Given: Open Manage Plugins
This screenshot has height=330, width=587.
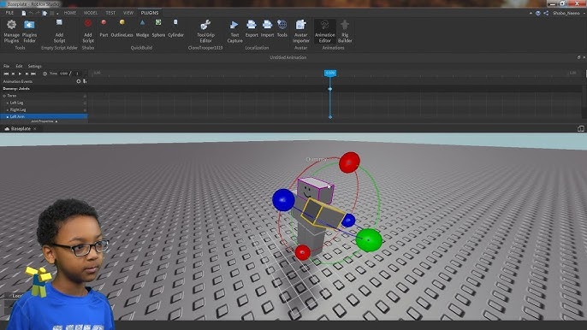Looking at the screenshot, I should pyautogui.click(x=11, y=32).
